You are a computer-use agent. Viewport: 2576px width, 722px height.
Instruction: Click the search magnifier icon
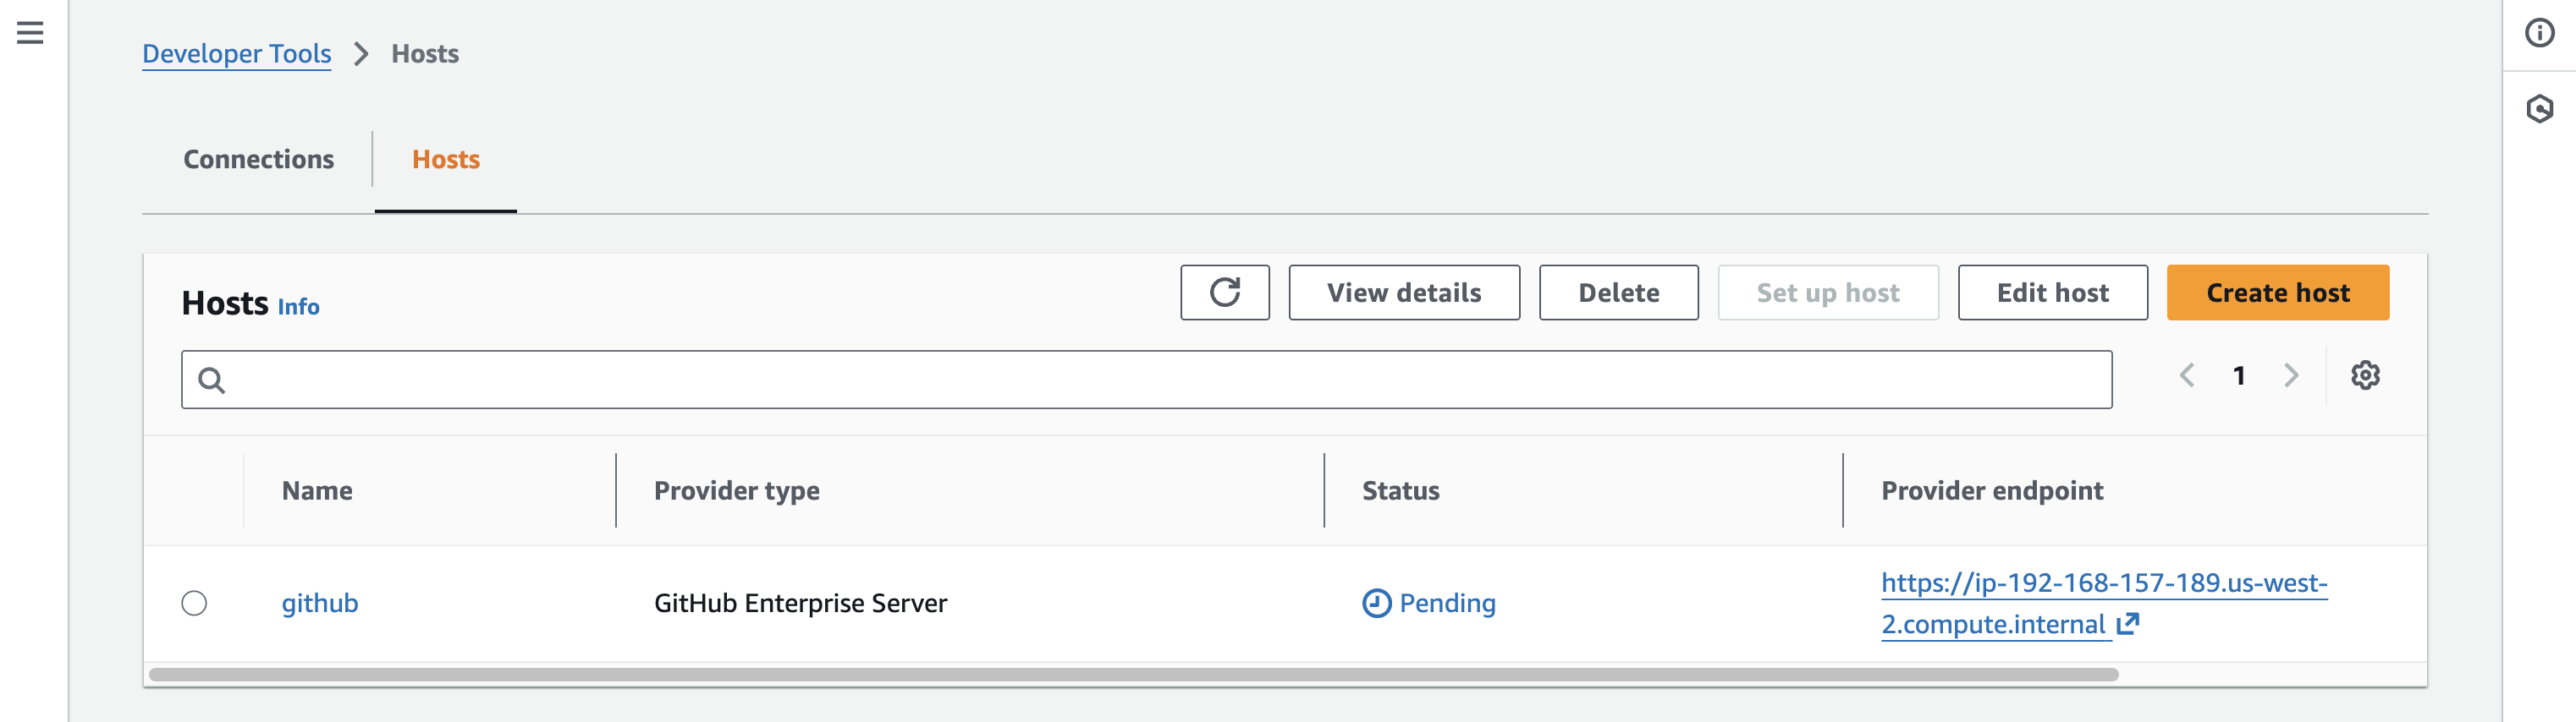(211, 380)
